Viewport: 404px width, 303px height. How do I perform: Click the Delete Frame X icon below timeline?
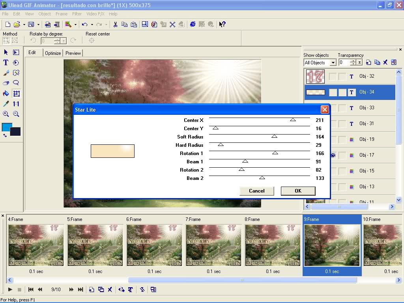(x=110, y=290)
